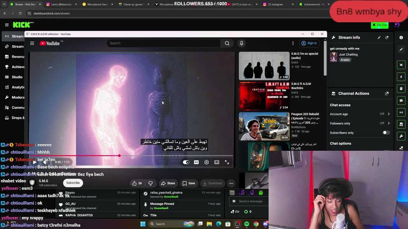Viewport: 408px width, 229px height.
Task: Open the video player settings gear
Action: point(207,163)
